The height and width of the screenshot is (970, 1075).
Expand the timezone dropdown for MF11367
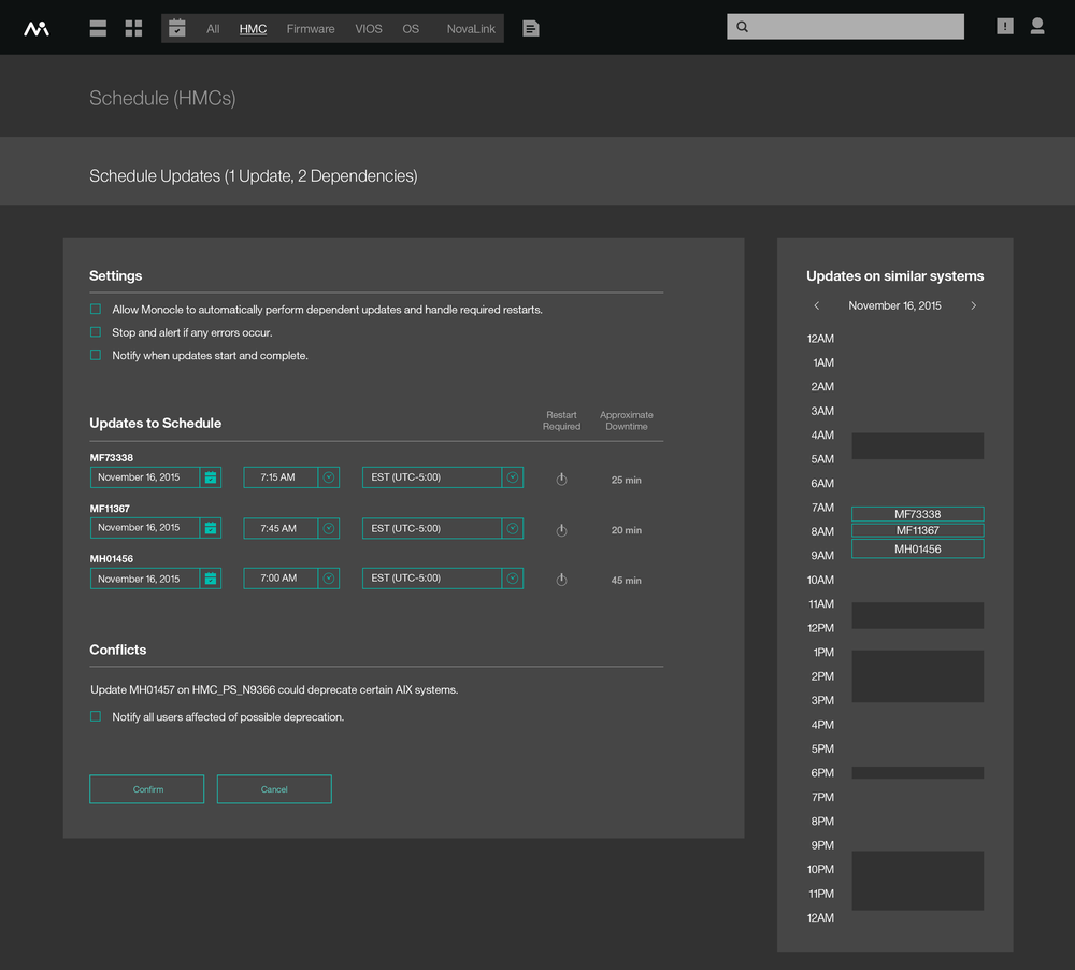click(512, 529)
